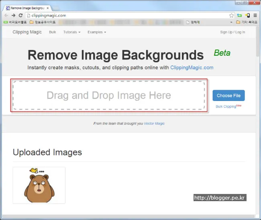Open the Vector Magic link

(x=154, y=123)
